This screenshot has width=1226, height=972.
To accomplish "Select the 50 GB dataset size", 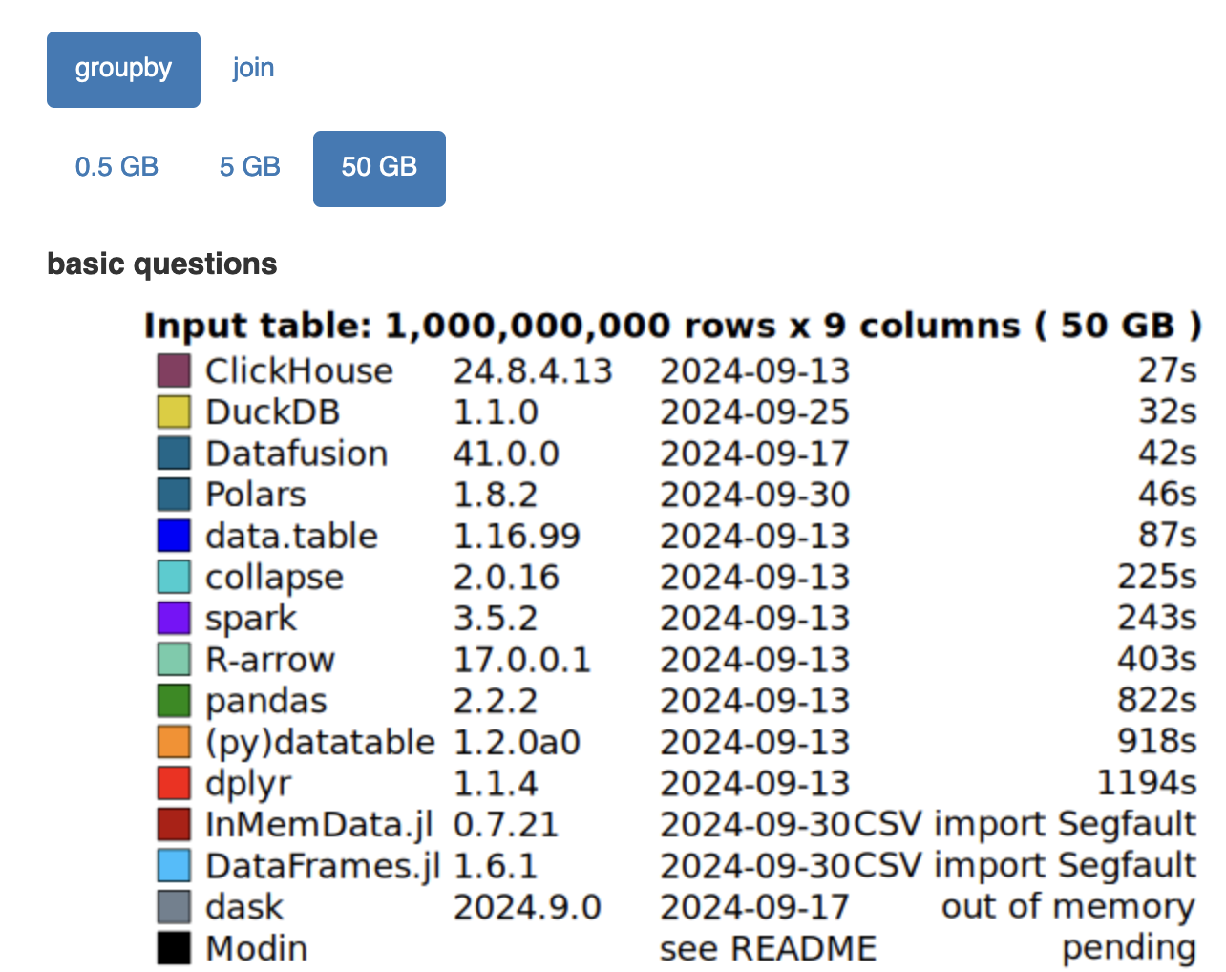I will (x=379, y=168).
